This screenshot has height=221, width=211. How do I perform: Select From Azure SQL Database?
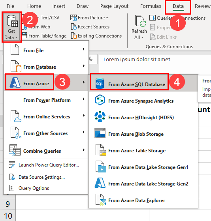pyautogui.click(x=143, y=83)
